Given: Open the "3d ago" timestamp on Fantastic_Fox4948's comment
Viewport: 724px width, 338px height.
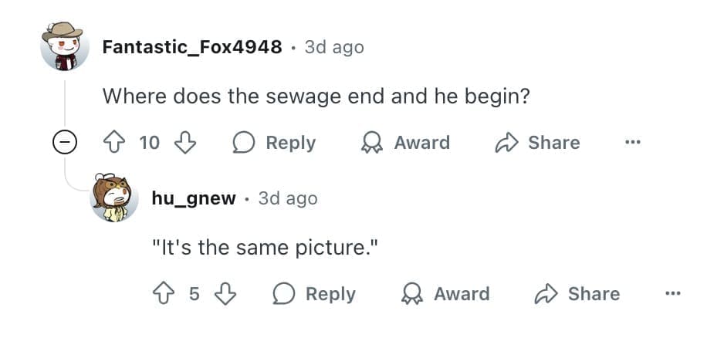Looking at the screenshot, I should click(x=334, y=47).
